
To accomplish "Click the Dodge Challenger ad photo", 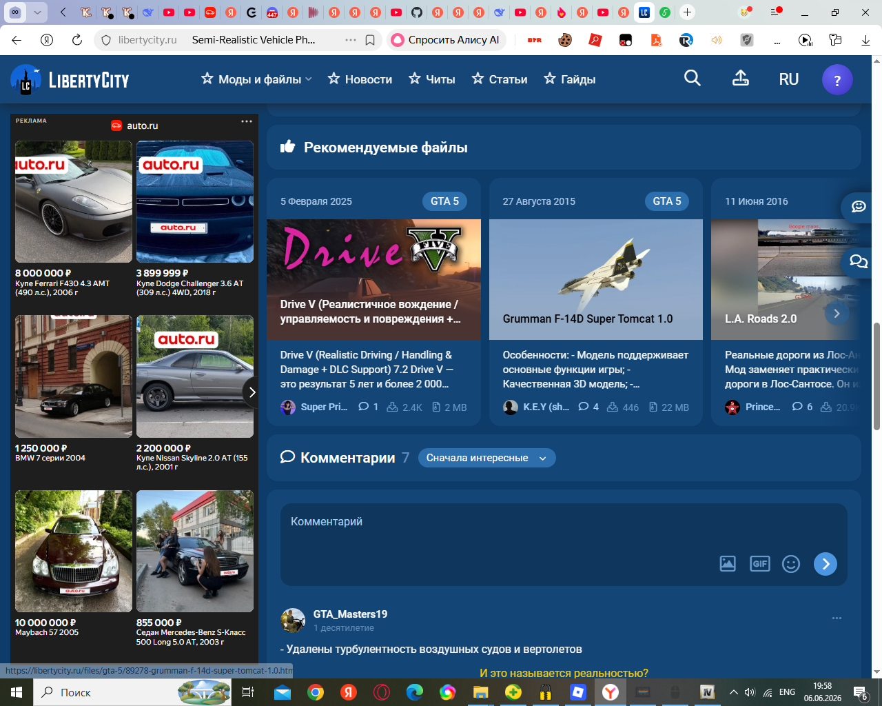I will click(195, 201).
